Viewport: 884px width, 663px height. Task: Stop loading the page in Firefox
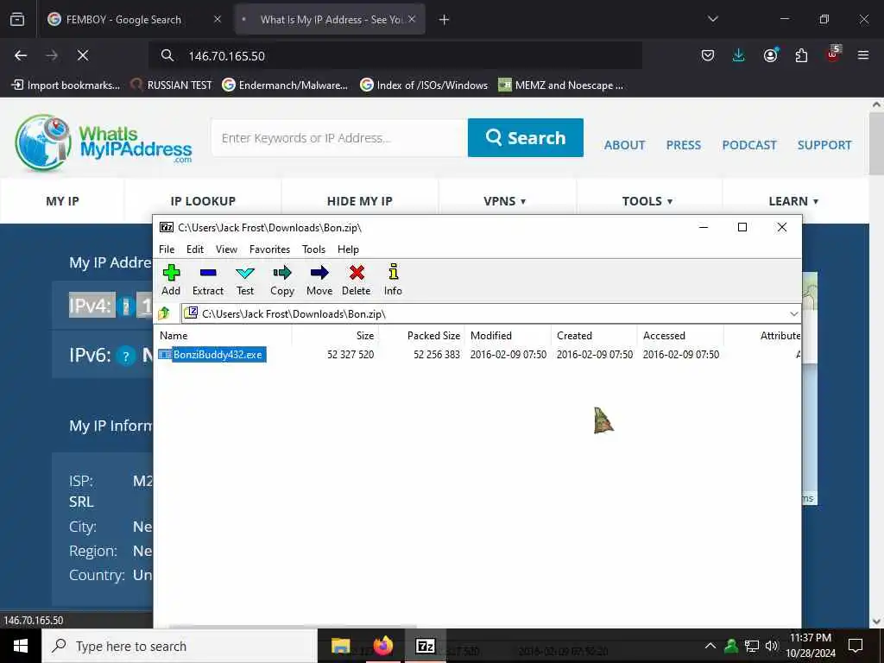point(82,55)
